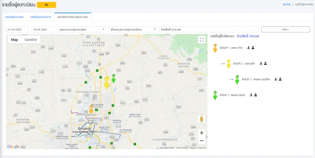
Task: Click text ลำดับที่ 2 entry name
Action: (244, 64)
